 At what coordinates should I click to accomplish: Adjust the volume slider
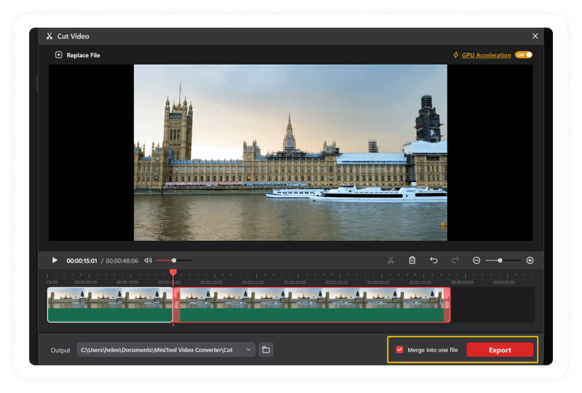(174, 261)
